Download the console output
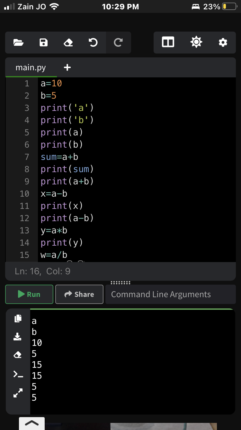The width and height of the screenshot is (241, 430). click(x=17, y=337)
